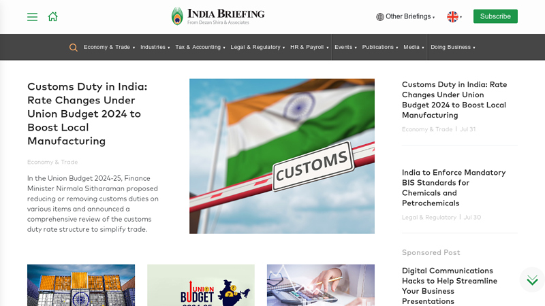Expand the Legal & Regulatory menu
545x306 pixels.
258,47
